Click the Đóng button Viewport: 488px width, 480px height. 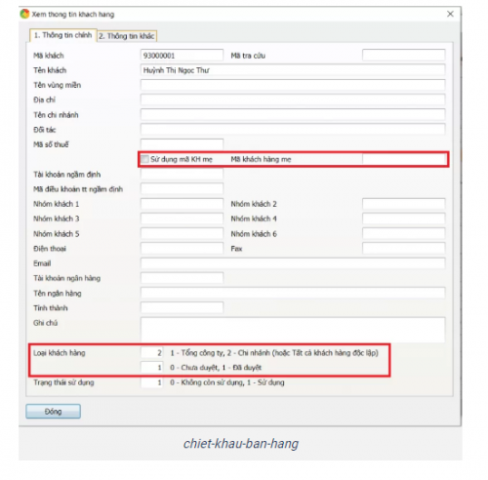54,412
